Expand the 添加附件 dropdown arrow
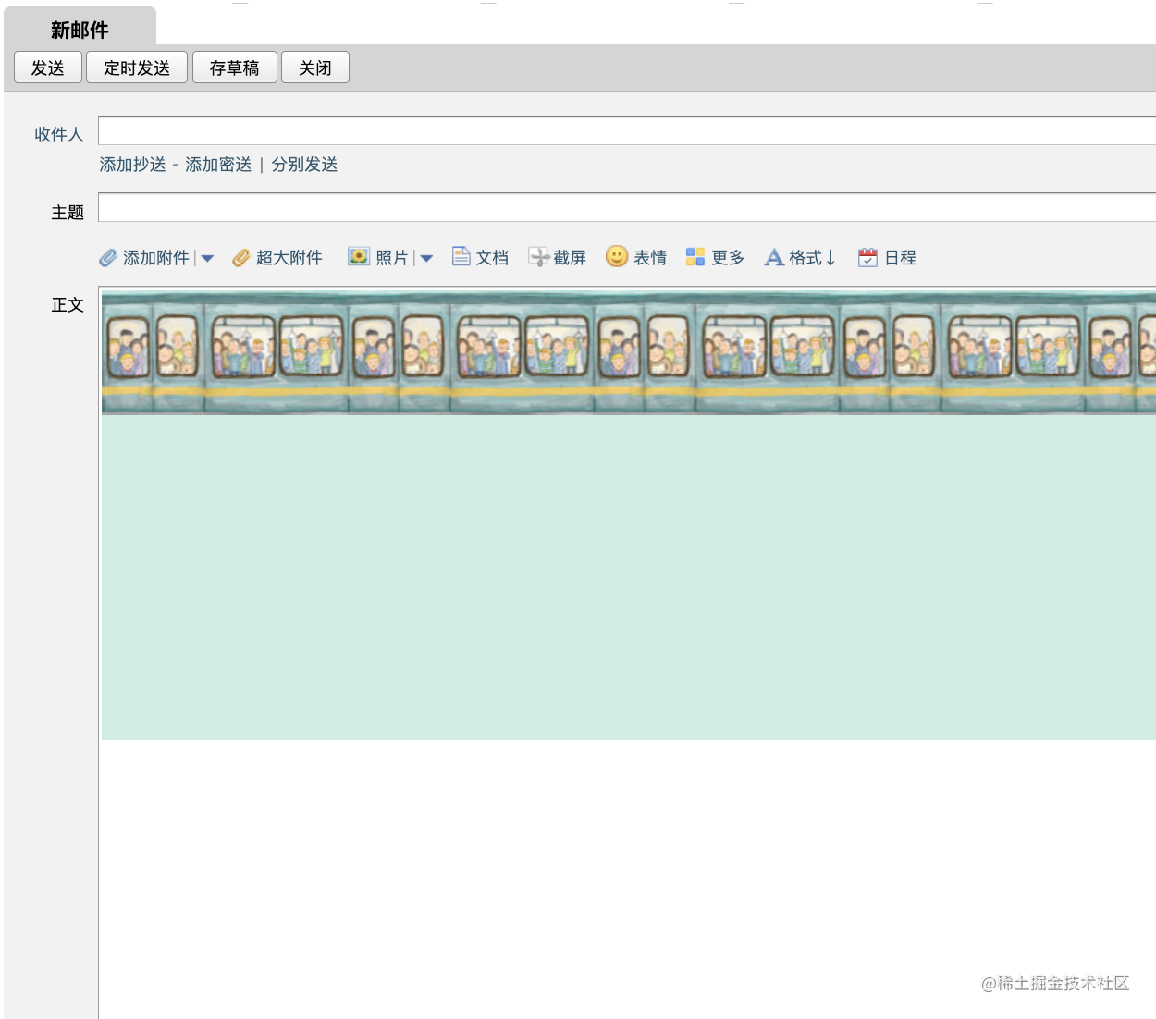The height and width of the screenshot is (1019, 1156). pos(207,259)
